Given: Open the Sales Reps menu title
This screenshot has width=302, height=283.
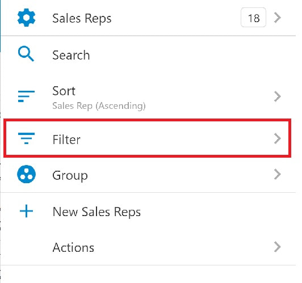Looking at the screenshot, I should click(x=82, y=19).
